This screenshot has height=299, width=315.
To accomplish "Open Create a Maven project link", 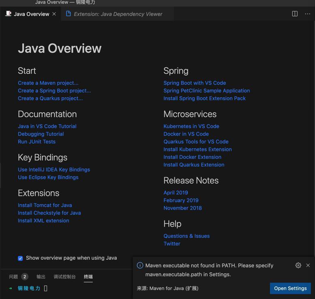I will pos(48,83).
